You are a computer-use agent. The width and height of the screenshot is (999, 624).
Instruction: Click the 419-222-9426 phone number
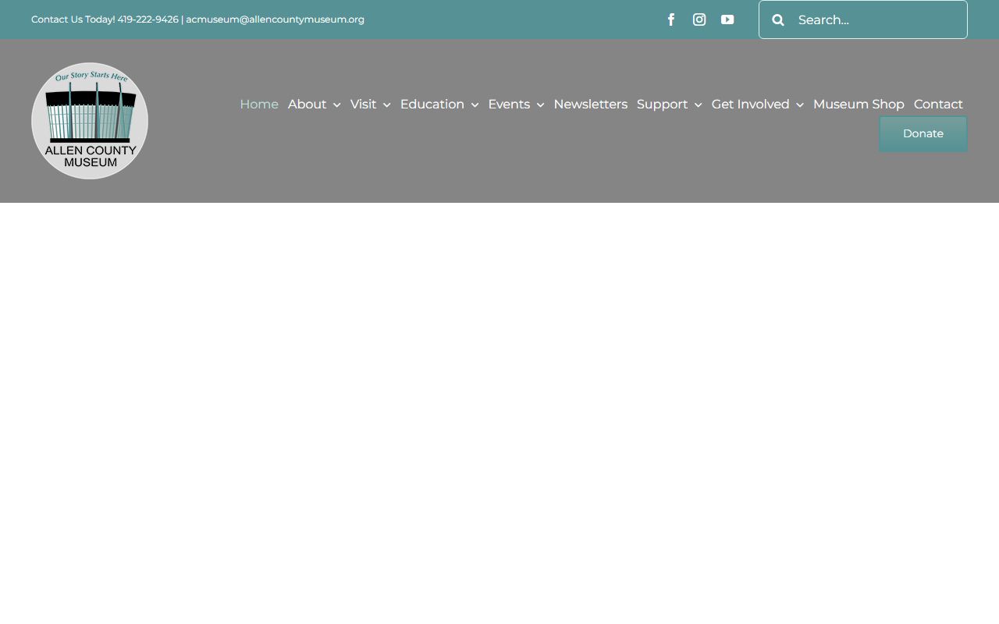click(x=148, y=19)
